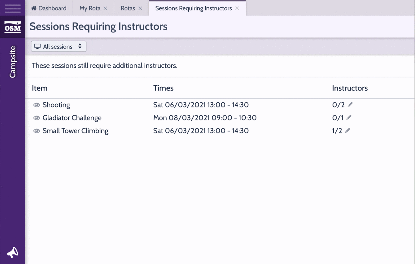The image size is (415, 264).
Task: Edit instructors for the Shooting session
Action: [350, 105]
